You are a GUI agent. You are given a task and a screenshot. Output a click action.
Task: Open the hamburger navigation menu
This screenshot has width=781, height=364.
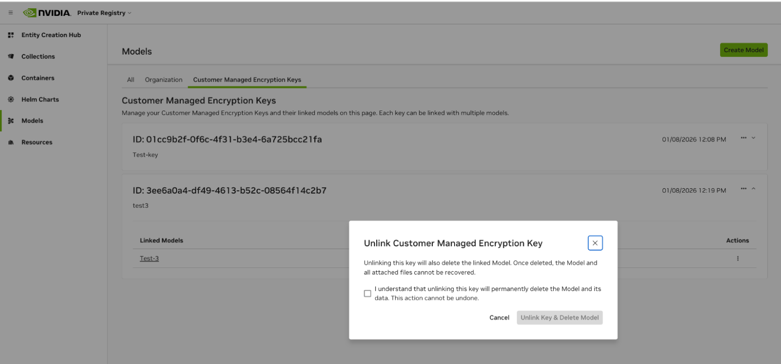tap(11, 13)
